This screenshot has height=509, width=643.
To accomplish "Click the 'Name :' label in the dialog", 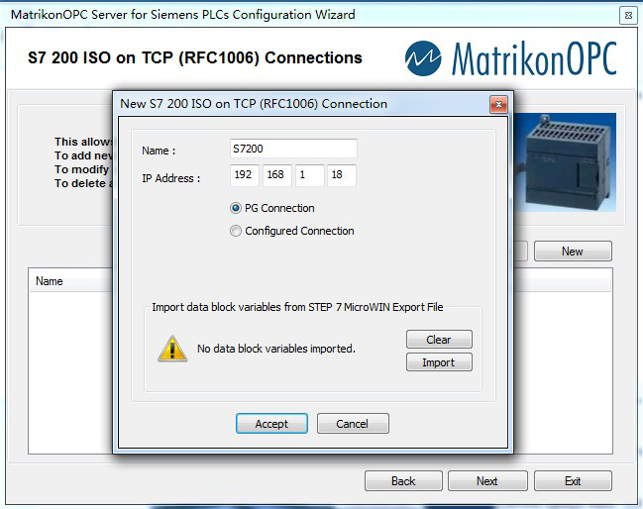I will click(159, 151).
